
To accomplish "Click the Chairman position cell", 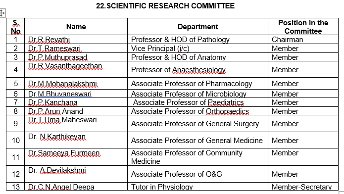I will click(303, 40).
